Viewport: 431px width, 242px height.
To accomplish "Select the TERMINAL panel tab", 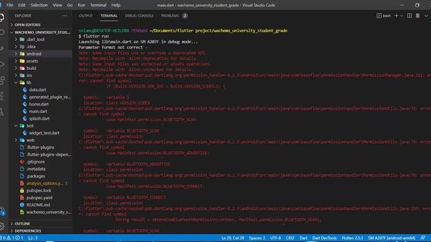I will click(x=109, y=15).
